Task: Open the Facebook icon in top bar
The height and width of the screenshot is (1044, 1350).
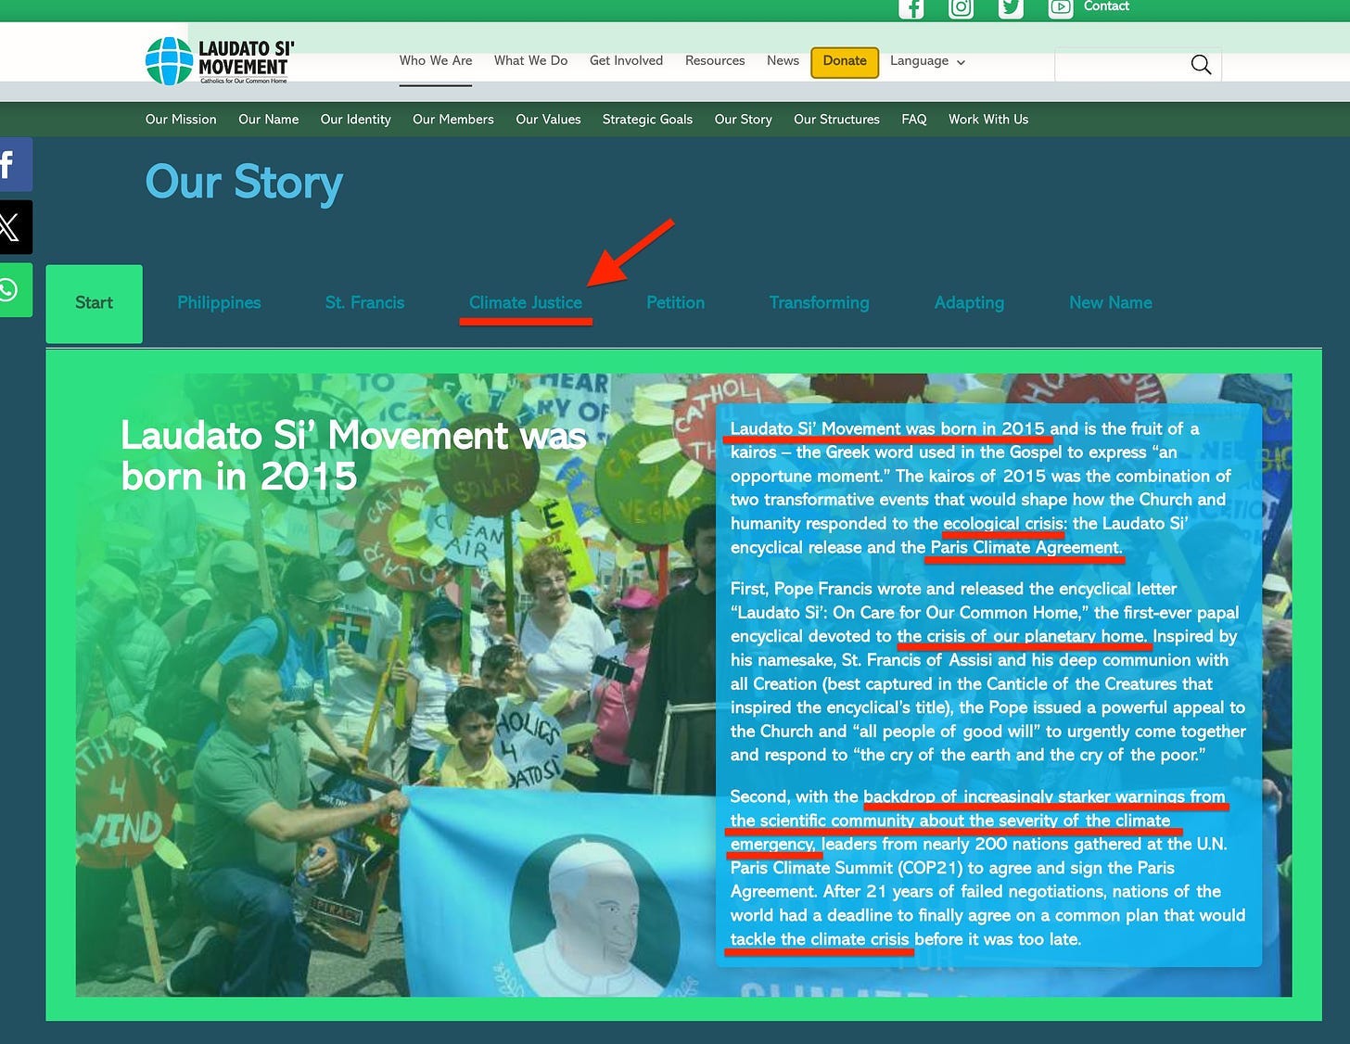Action: [x=911, y=8]
